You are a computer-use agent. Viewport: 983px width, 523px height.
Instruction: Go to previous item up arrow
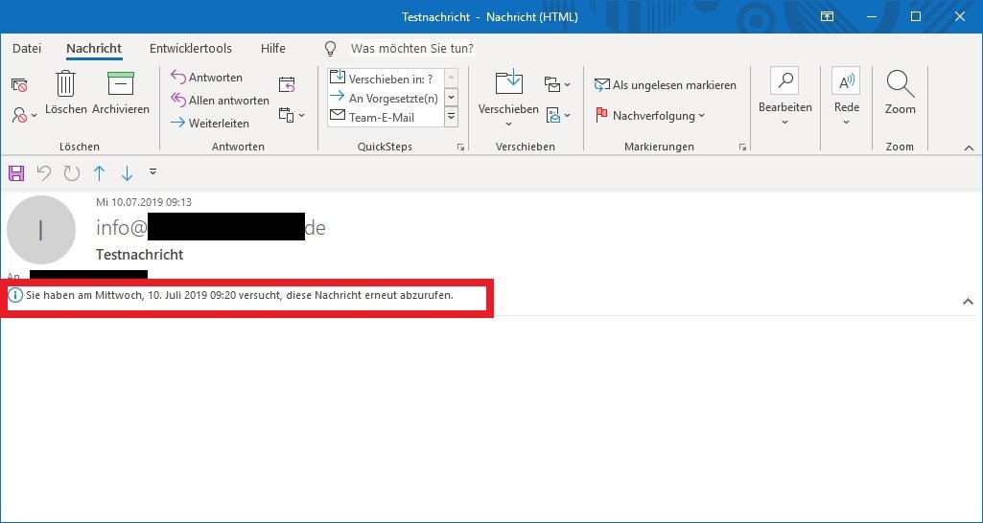(x=99, y=172)
